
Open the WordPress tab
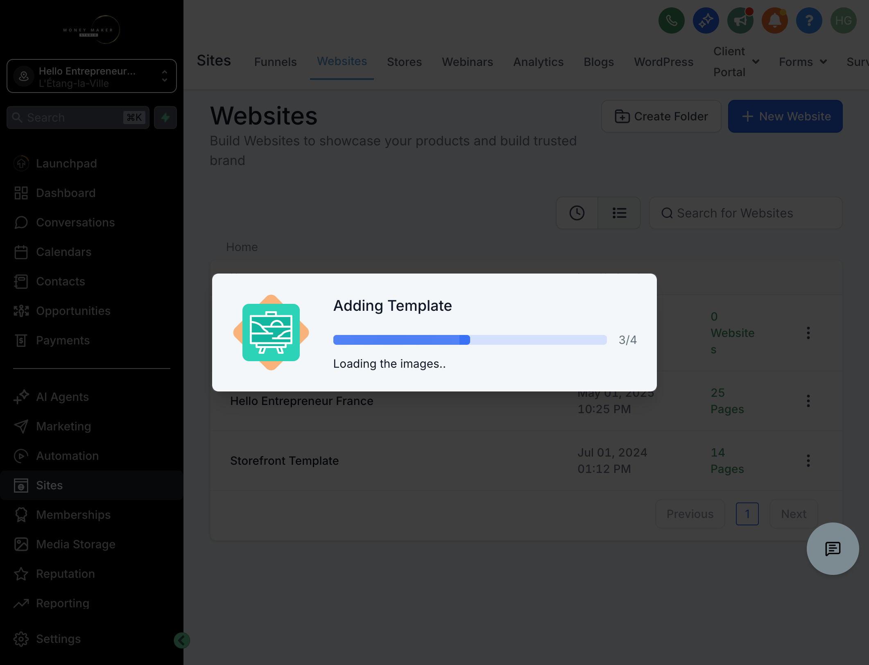pos(663,62)
